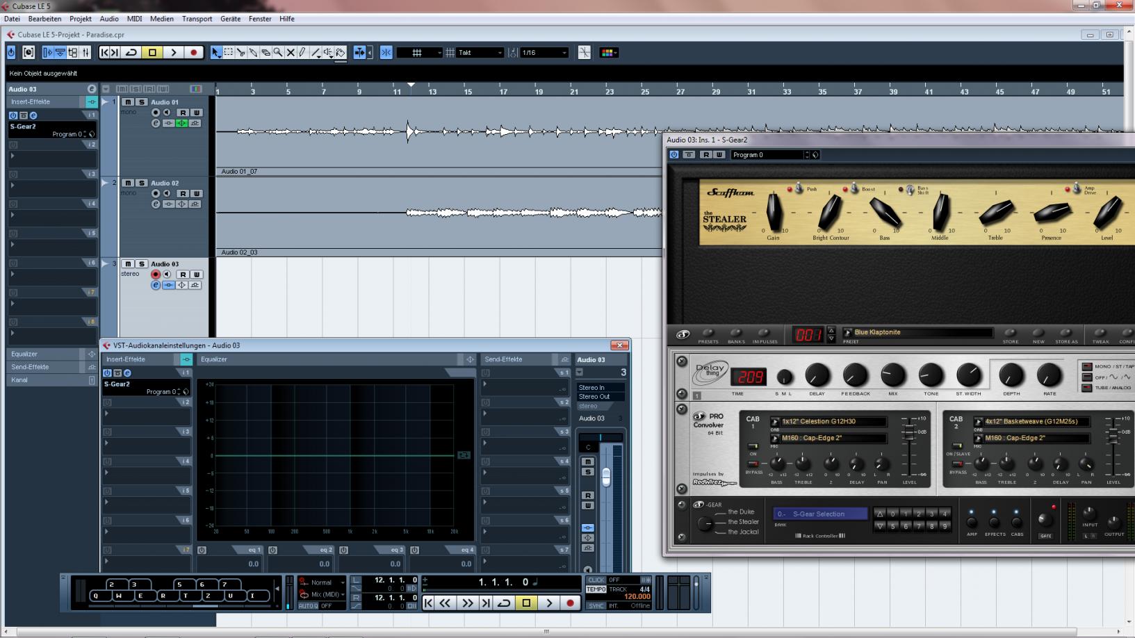Viewport: 1135px width, 638px height.
Task: Open the 1/16 quantize dropdown
Action: [x=544, y=53]
